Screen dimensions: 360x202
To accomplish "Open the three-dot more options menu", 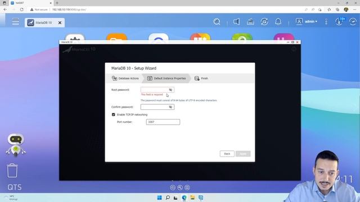I will 326,22.
